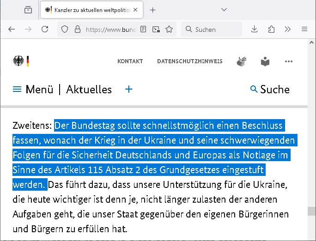Open the DATENSCHUTZHINWEIS link
The width and height of the screenshot is (316, 241).
click(x=189, y=61)
